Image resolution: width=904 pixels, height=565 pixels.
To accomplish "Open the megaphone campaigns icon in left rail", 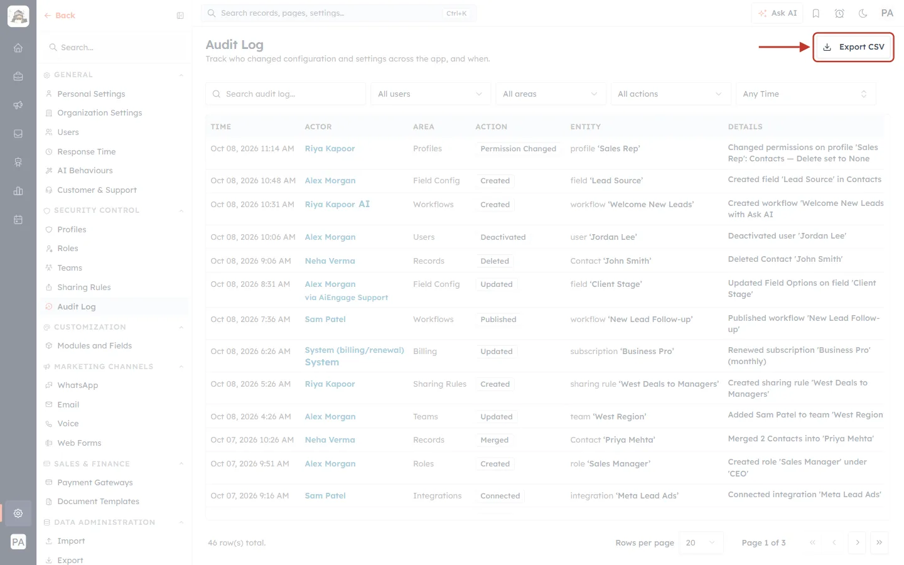I will [18, 105].
